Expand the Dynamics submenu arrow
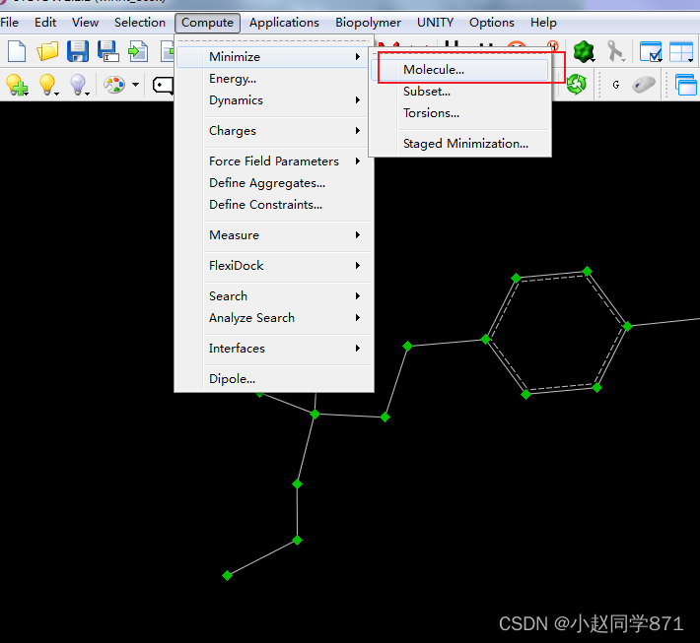 coord(358,99)
